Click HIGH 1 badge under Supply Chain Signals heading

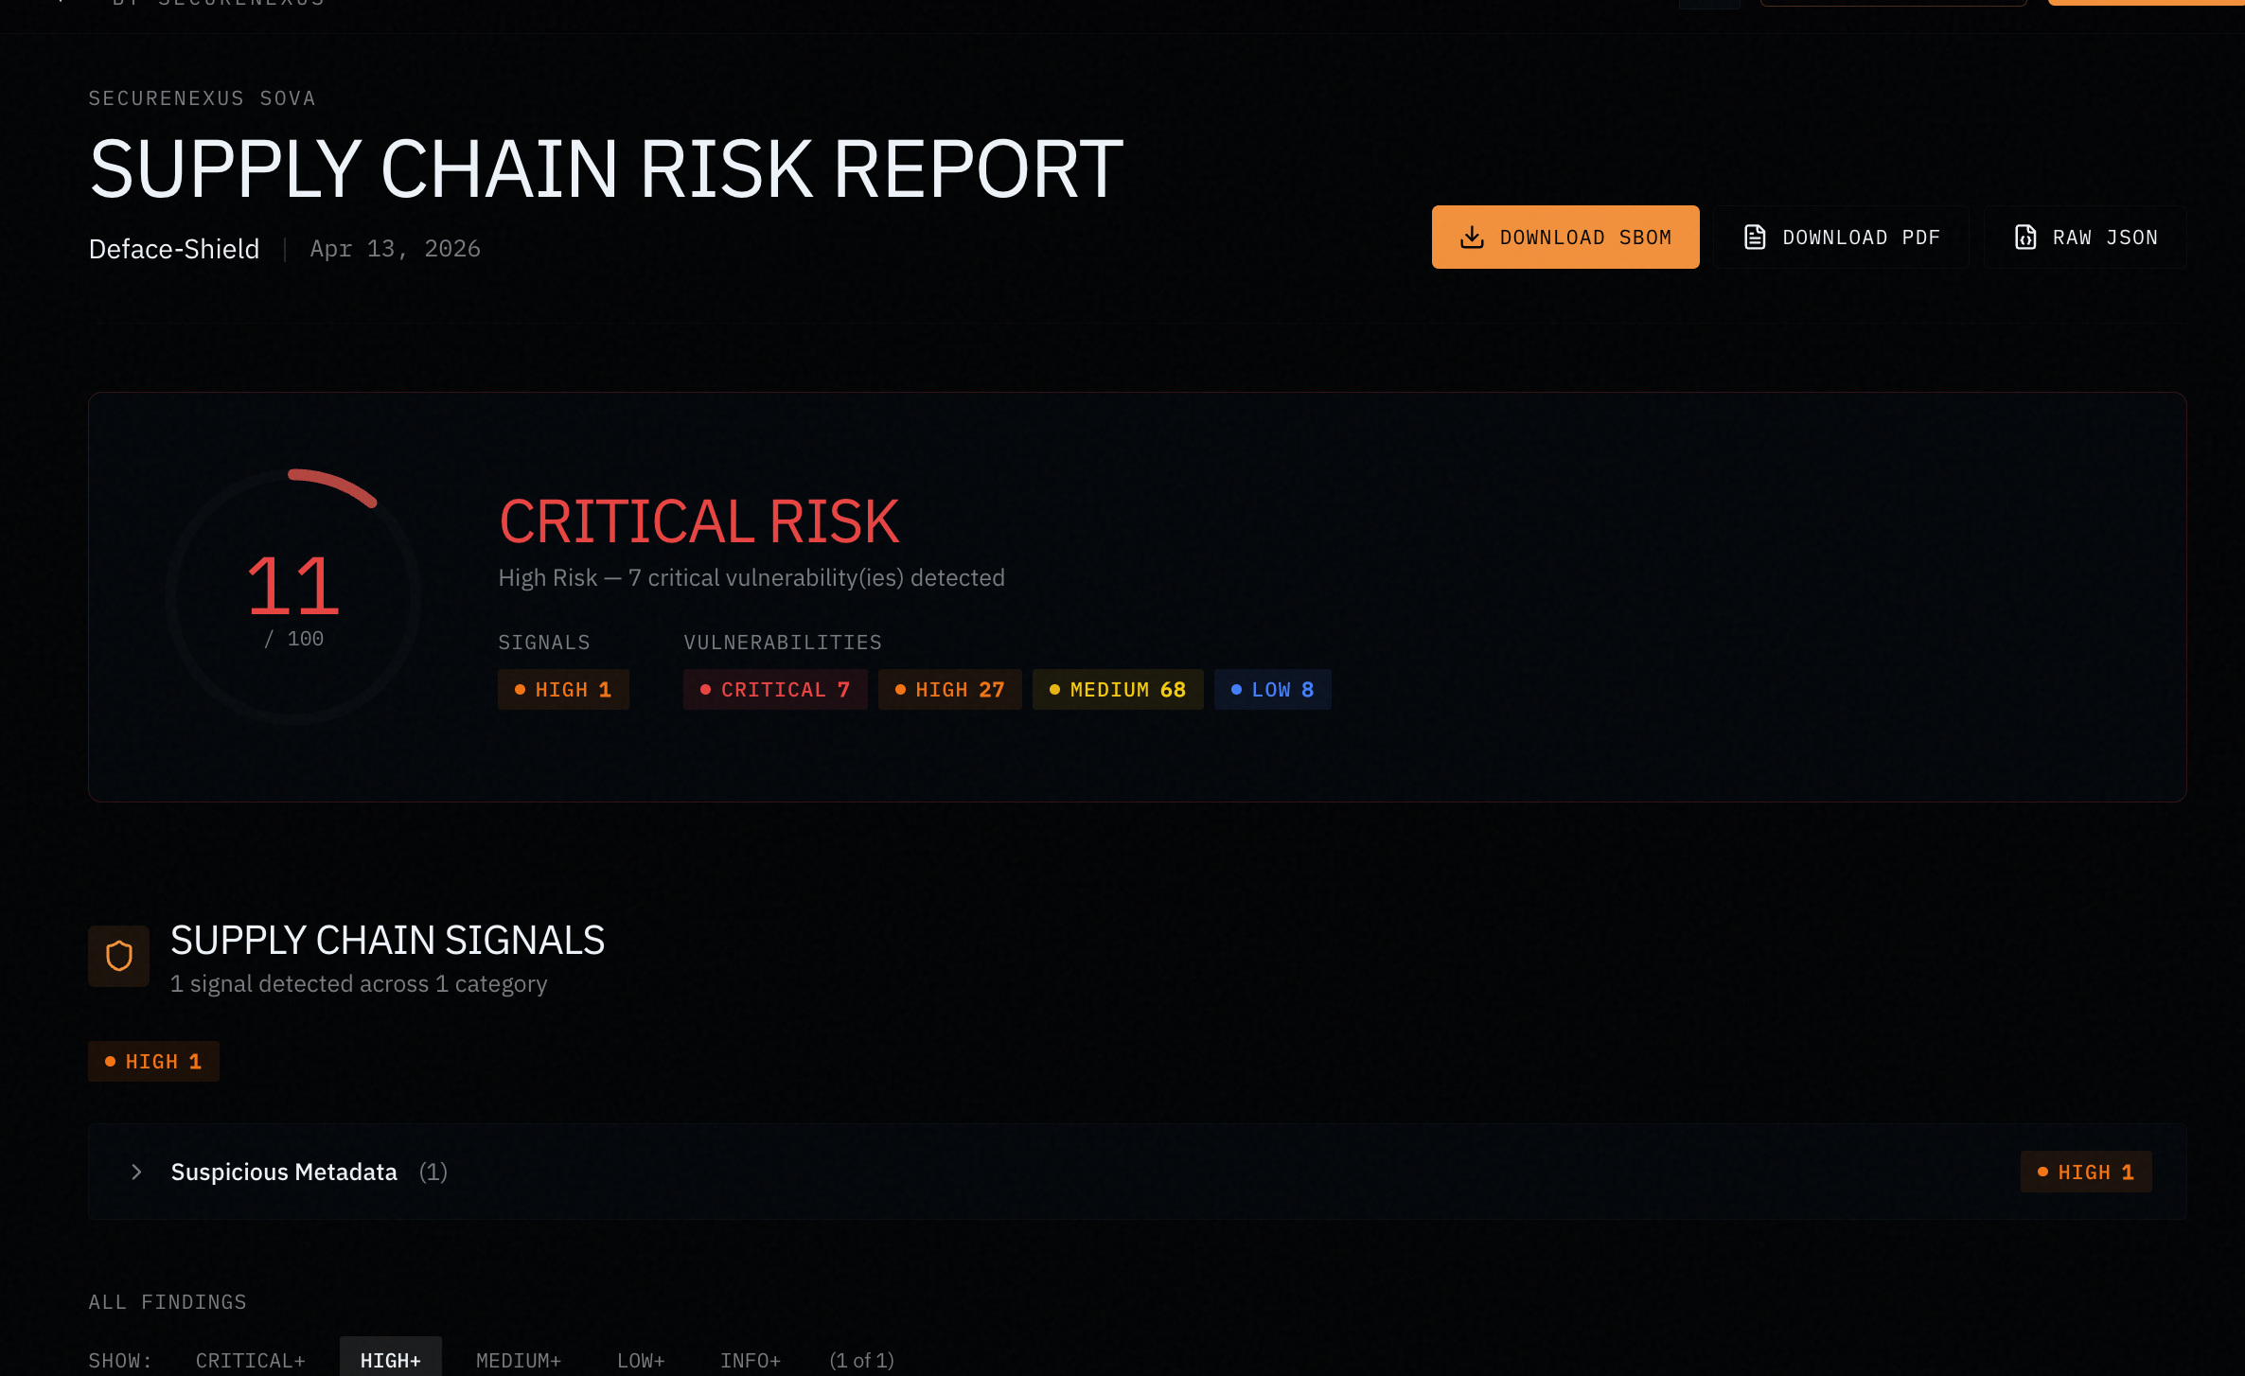153,1062
